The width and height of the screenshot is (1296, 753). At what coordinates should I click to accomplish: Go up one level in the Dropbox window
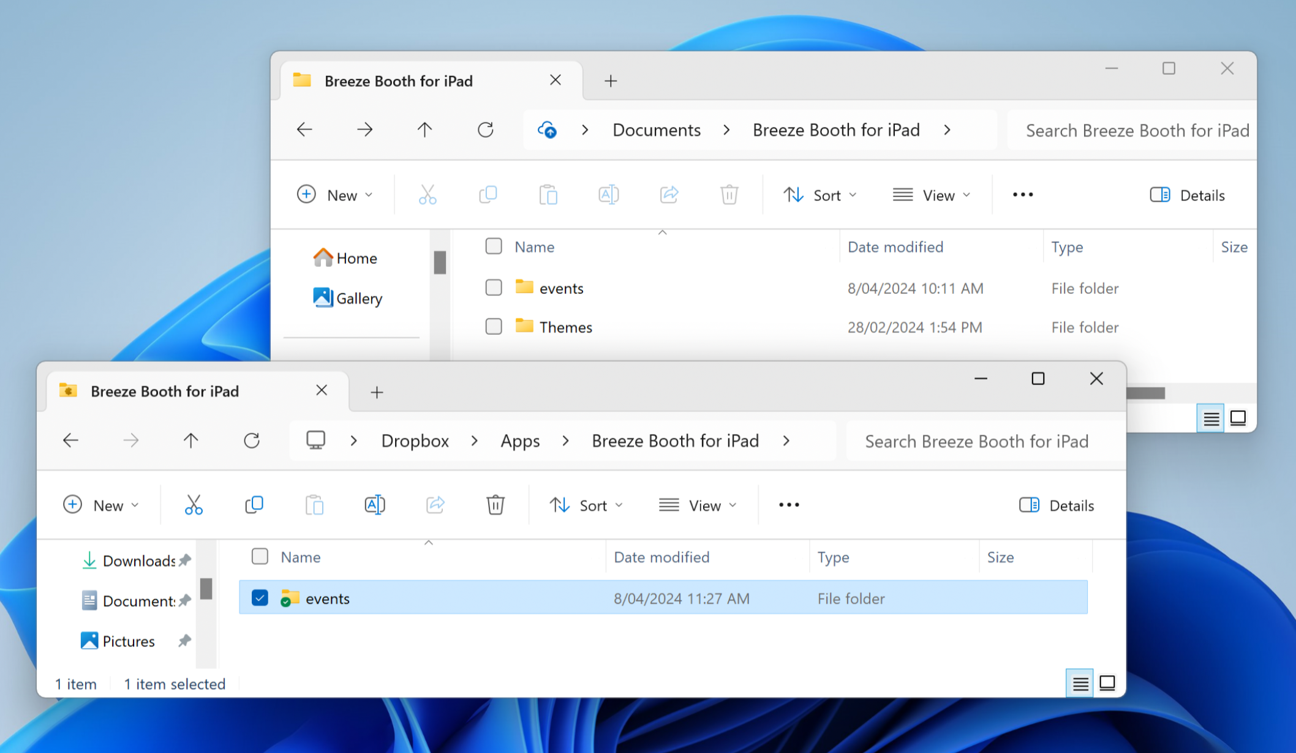pyautogui.click(x=191, y=441)
